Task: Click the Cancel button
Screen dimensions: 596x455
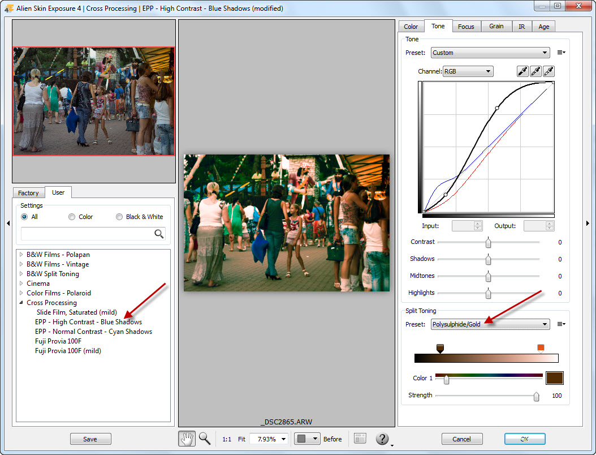Action: tap(461, 439)
